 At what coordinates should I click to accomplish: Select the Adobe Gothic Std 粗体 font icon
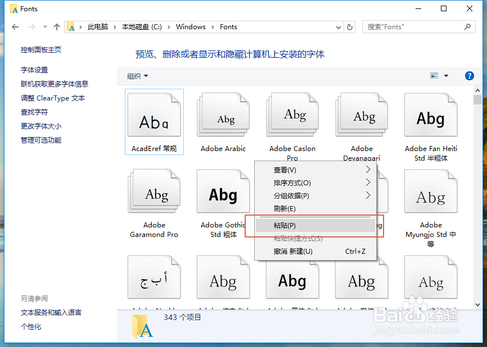click(223, 191)
